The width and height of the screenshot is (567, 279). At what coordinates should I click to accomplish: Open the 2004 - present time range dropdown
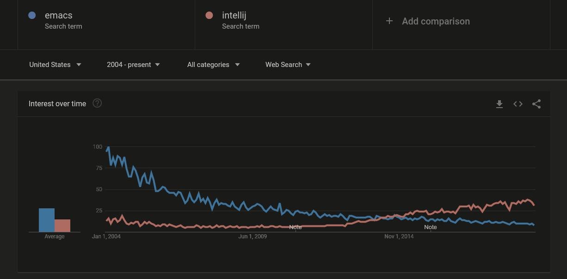133,65
